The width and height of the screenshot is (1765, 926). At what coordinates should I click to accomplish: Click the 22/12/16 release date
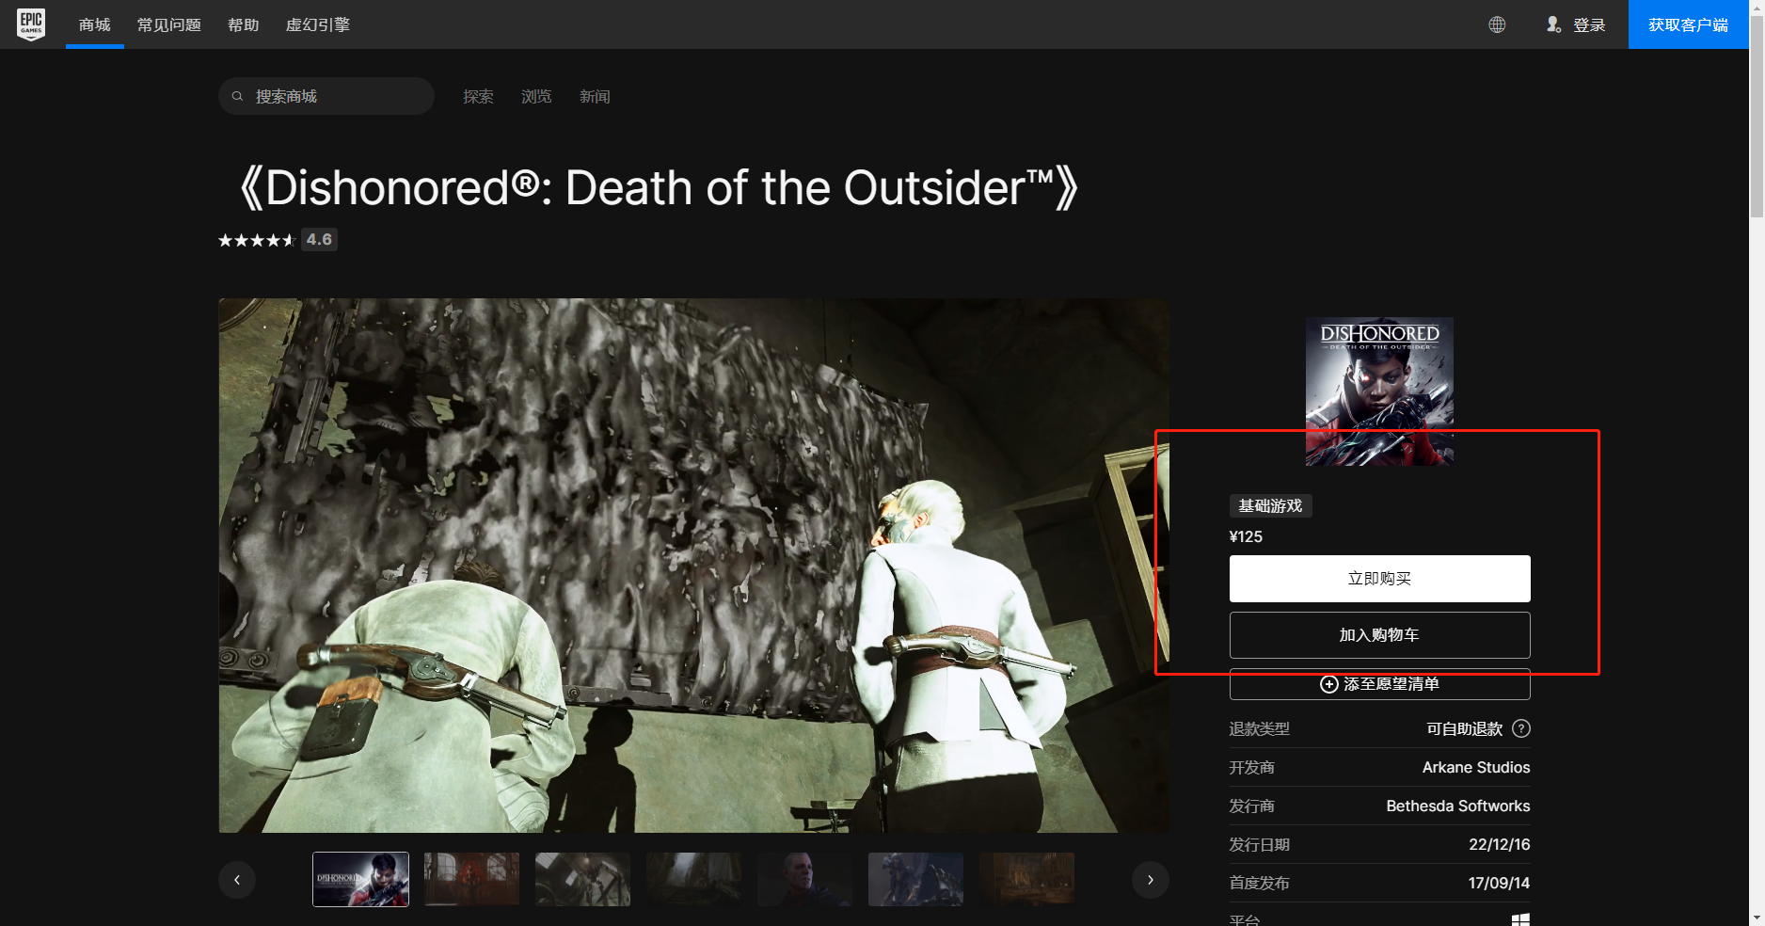point(1500,845)
